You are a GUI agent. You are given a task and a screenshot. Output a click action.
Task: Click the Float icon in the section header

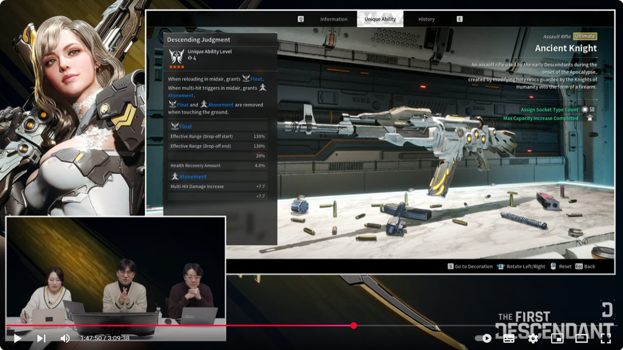pos(175,127)
